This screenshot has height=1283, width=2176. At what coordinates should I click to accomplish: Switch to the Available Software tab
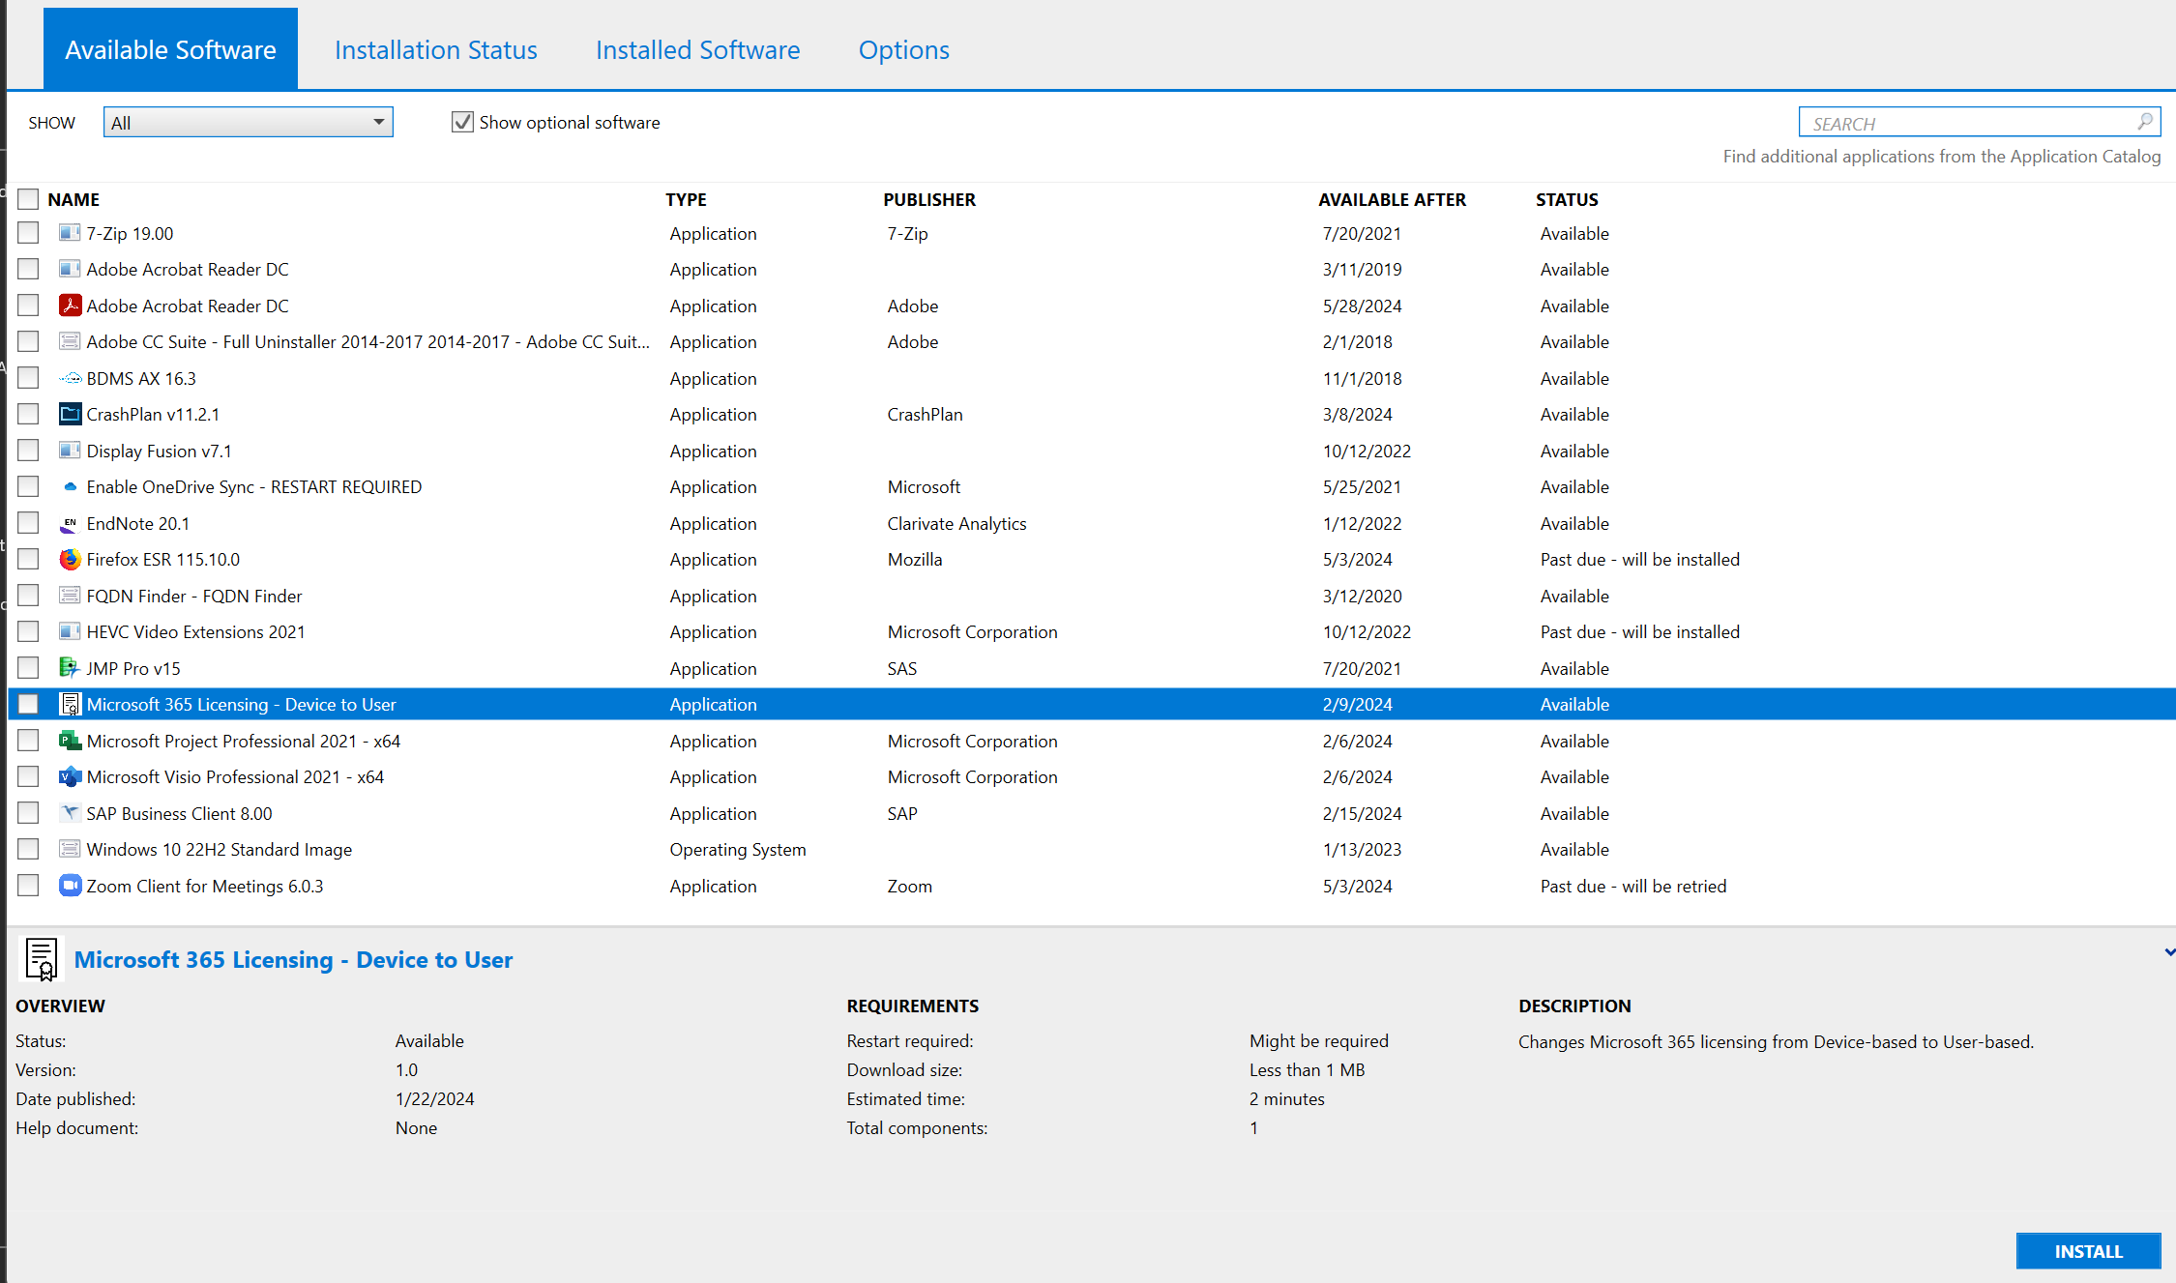170,49
